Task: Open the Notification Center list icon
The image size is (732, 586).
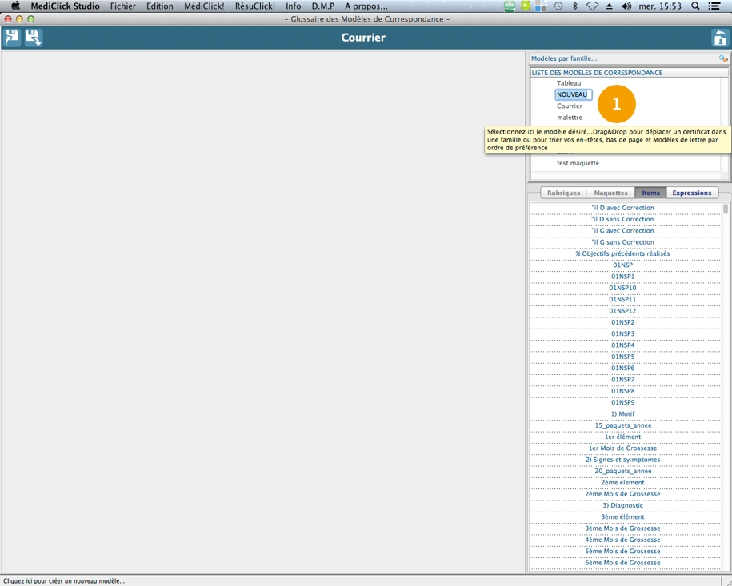Action: 714,6
